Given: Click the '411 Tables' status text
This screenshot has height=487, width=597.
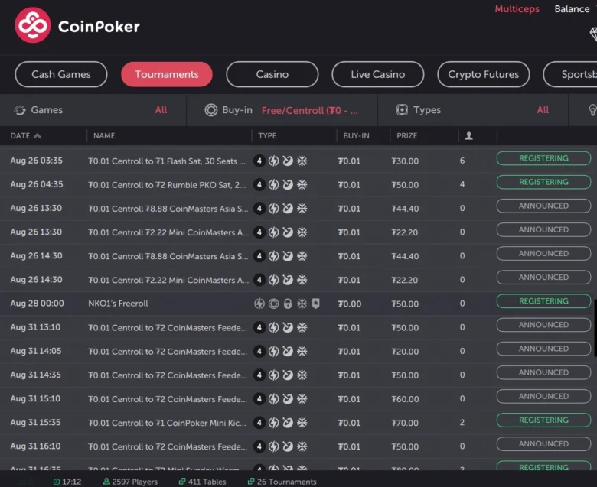Looking at the screenshot, I should click(207, 482).
